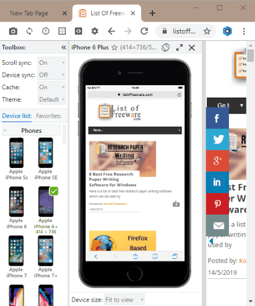Close the List Of Freeware tab
The image size is (255, 306).
pos(133,13)
